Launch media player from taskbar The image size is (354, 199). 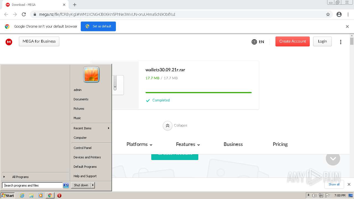point(41,195)
